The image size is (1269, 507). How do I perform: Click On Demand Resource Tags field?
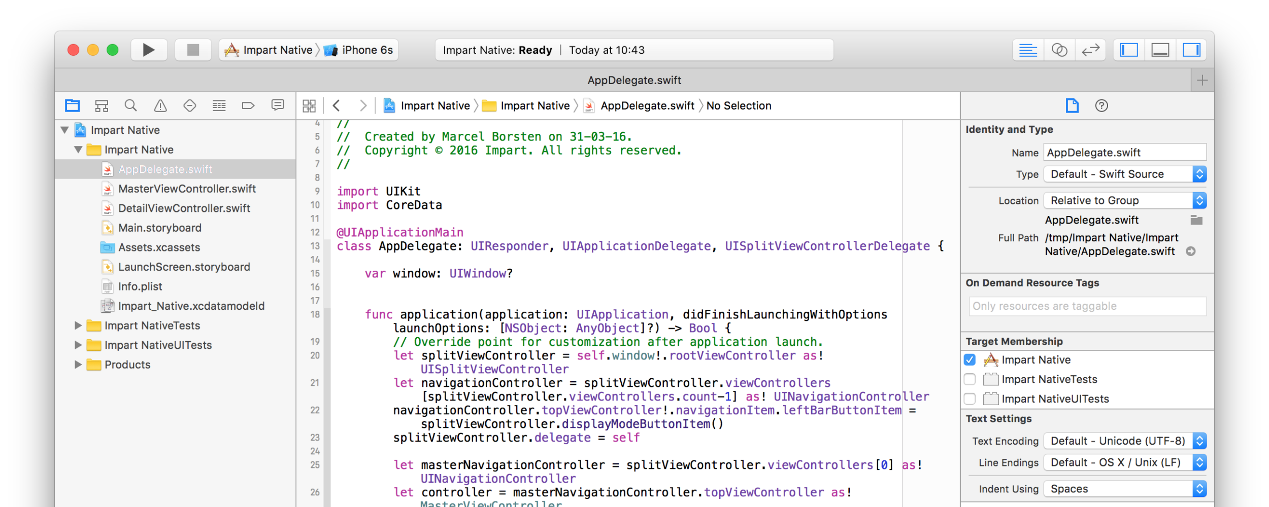[x=1087, y=306]
